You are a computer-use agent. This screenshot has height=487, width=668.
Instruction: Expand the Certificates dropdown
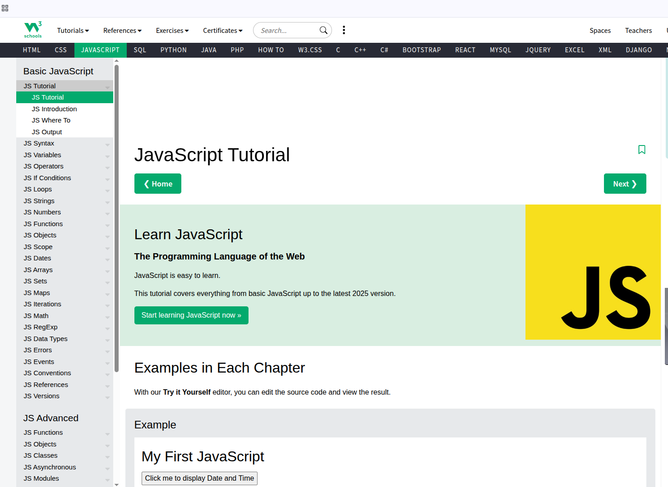coord(222,31)
